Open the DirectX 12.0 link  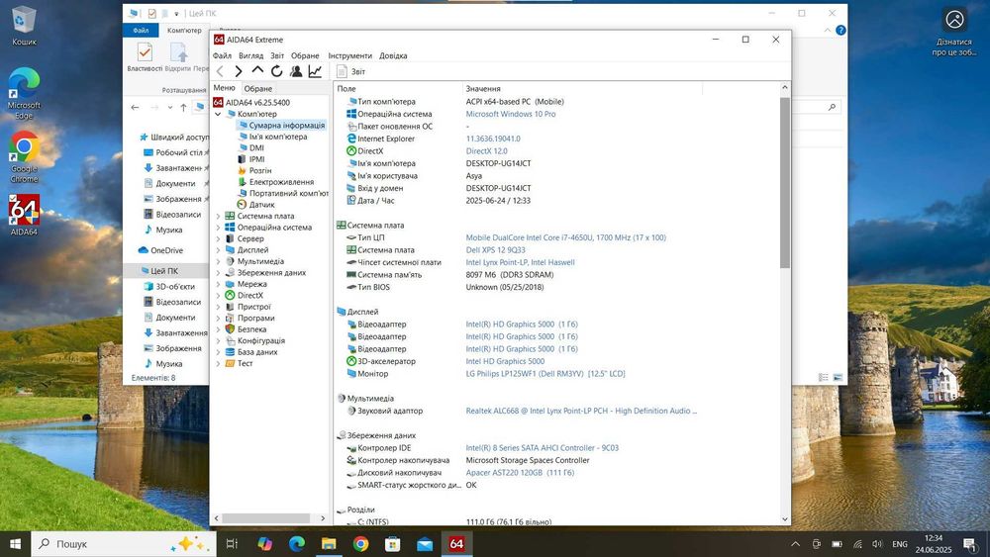(486, 151)
